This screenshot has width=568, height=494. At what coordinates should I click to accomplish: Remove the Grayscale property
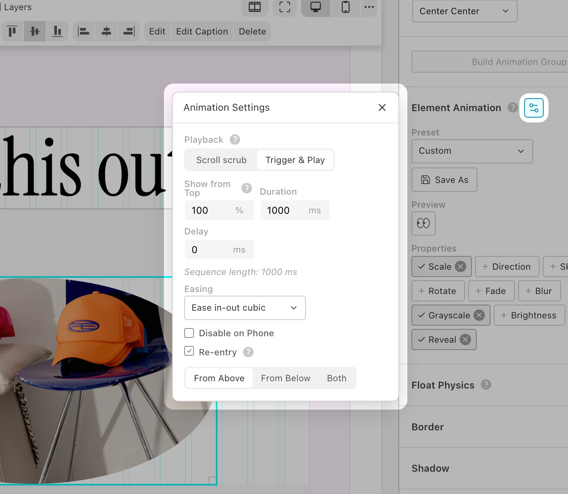[479, 315]
